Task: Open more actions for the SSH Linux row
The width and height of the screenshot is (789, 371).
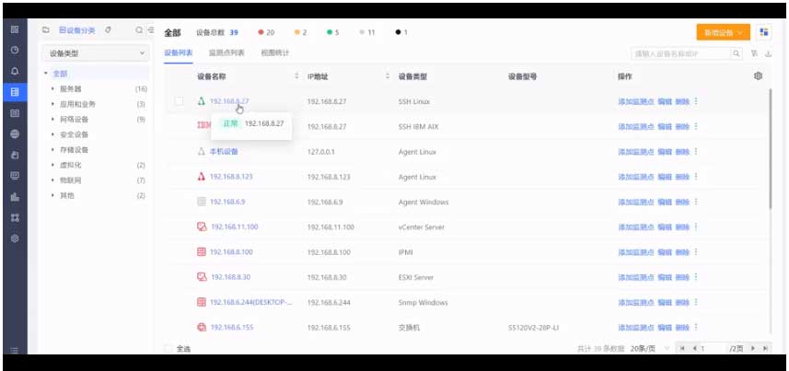Action: (696, 101)
